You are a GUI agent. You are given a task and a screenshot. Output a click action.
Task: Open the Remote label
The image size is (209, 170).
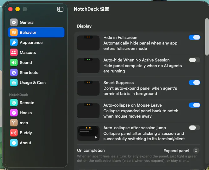tap(27, 103)
